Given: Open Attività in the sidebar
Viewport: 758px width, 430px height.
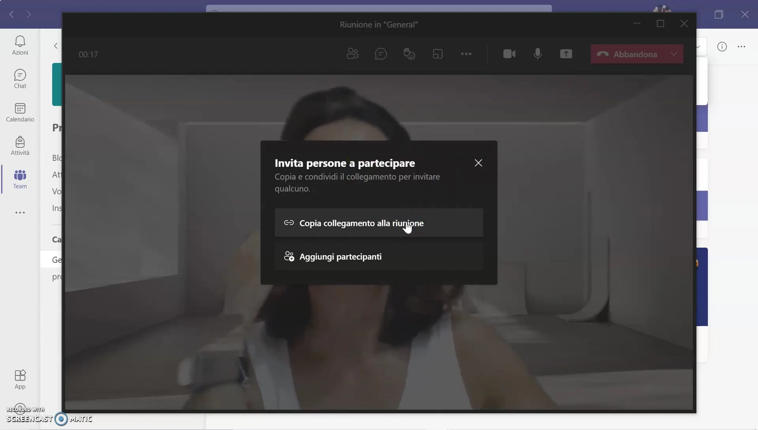Looking at the screenshot, I should [19, 145].
